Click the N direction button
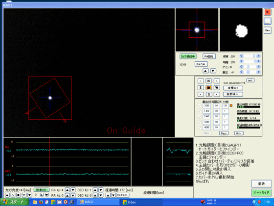Screen dimensions: 274x206 tap(208, 81)
